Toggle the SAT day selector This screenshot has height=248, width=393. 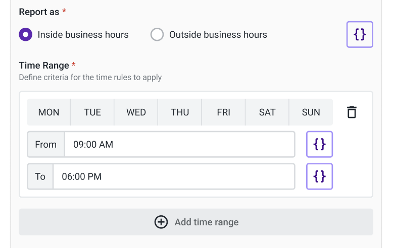tap(267, 112)
